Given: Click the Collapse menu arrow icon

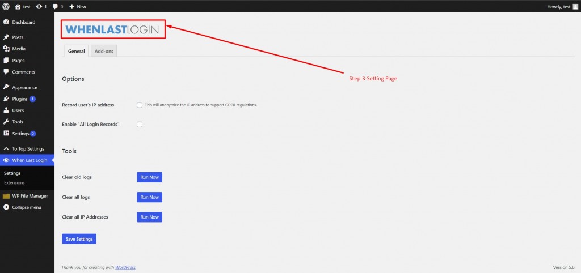Looking at the screenshot, I should 6,207.
